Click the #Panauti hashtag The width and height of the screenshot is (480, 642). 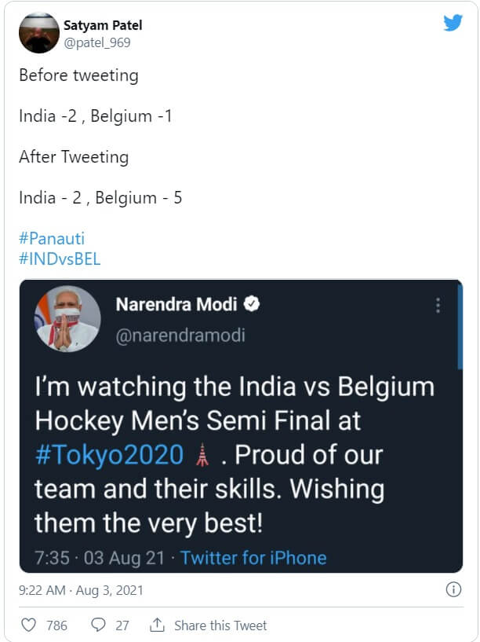(52, 238)
